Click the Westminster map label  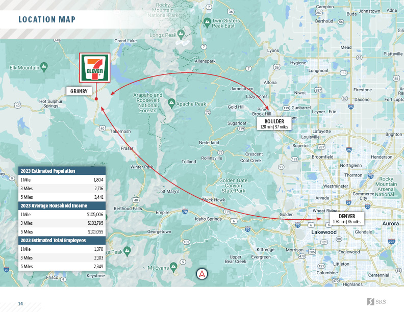point(336,186)
